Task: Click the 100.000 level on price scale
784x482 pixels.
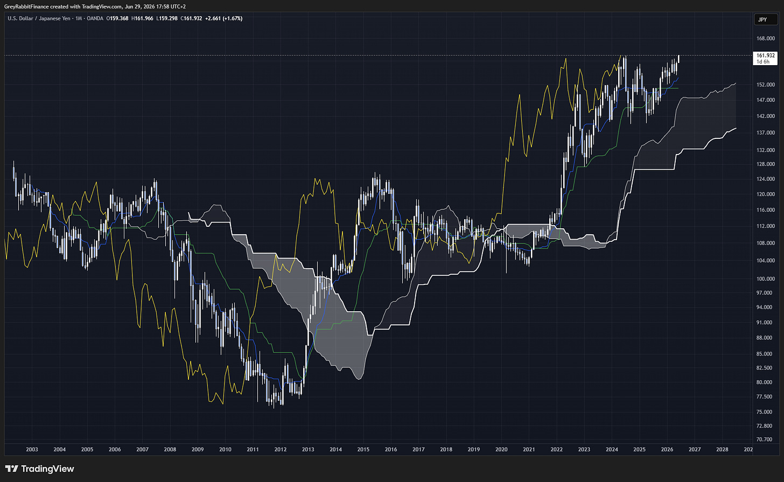Action: coord(765,279)
